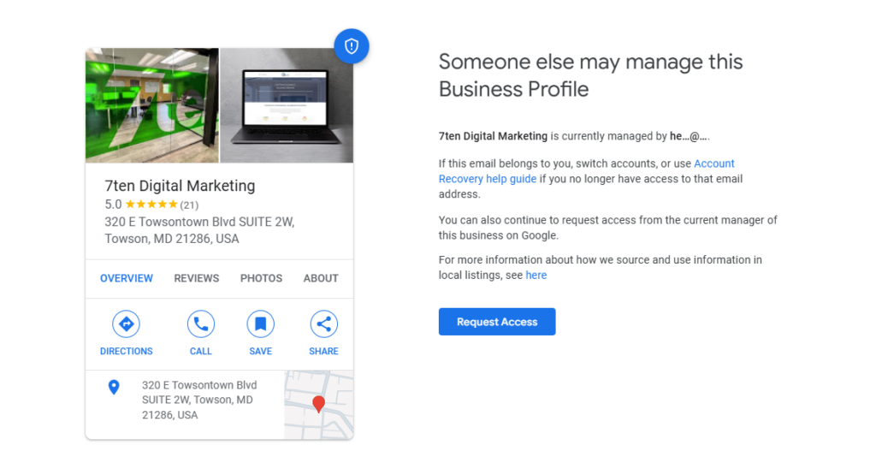Click the Share icon
This screenshot has height=463, width=876.
323,324
